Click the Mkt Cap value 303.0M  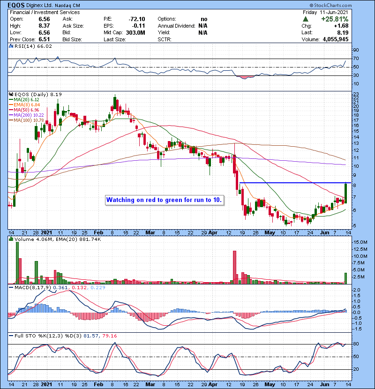coord(135,32)
